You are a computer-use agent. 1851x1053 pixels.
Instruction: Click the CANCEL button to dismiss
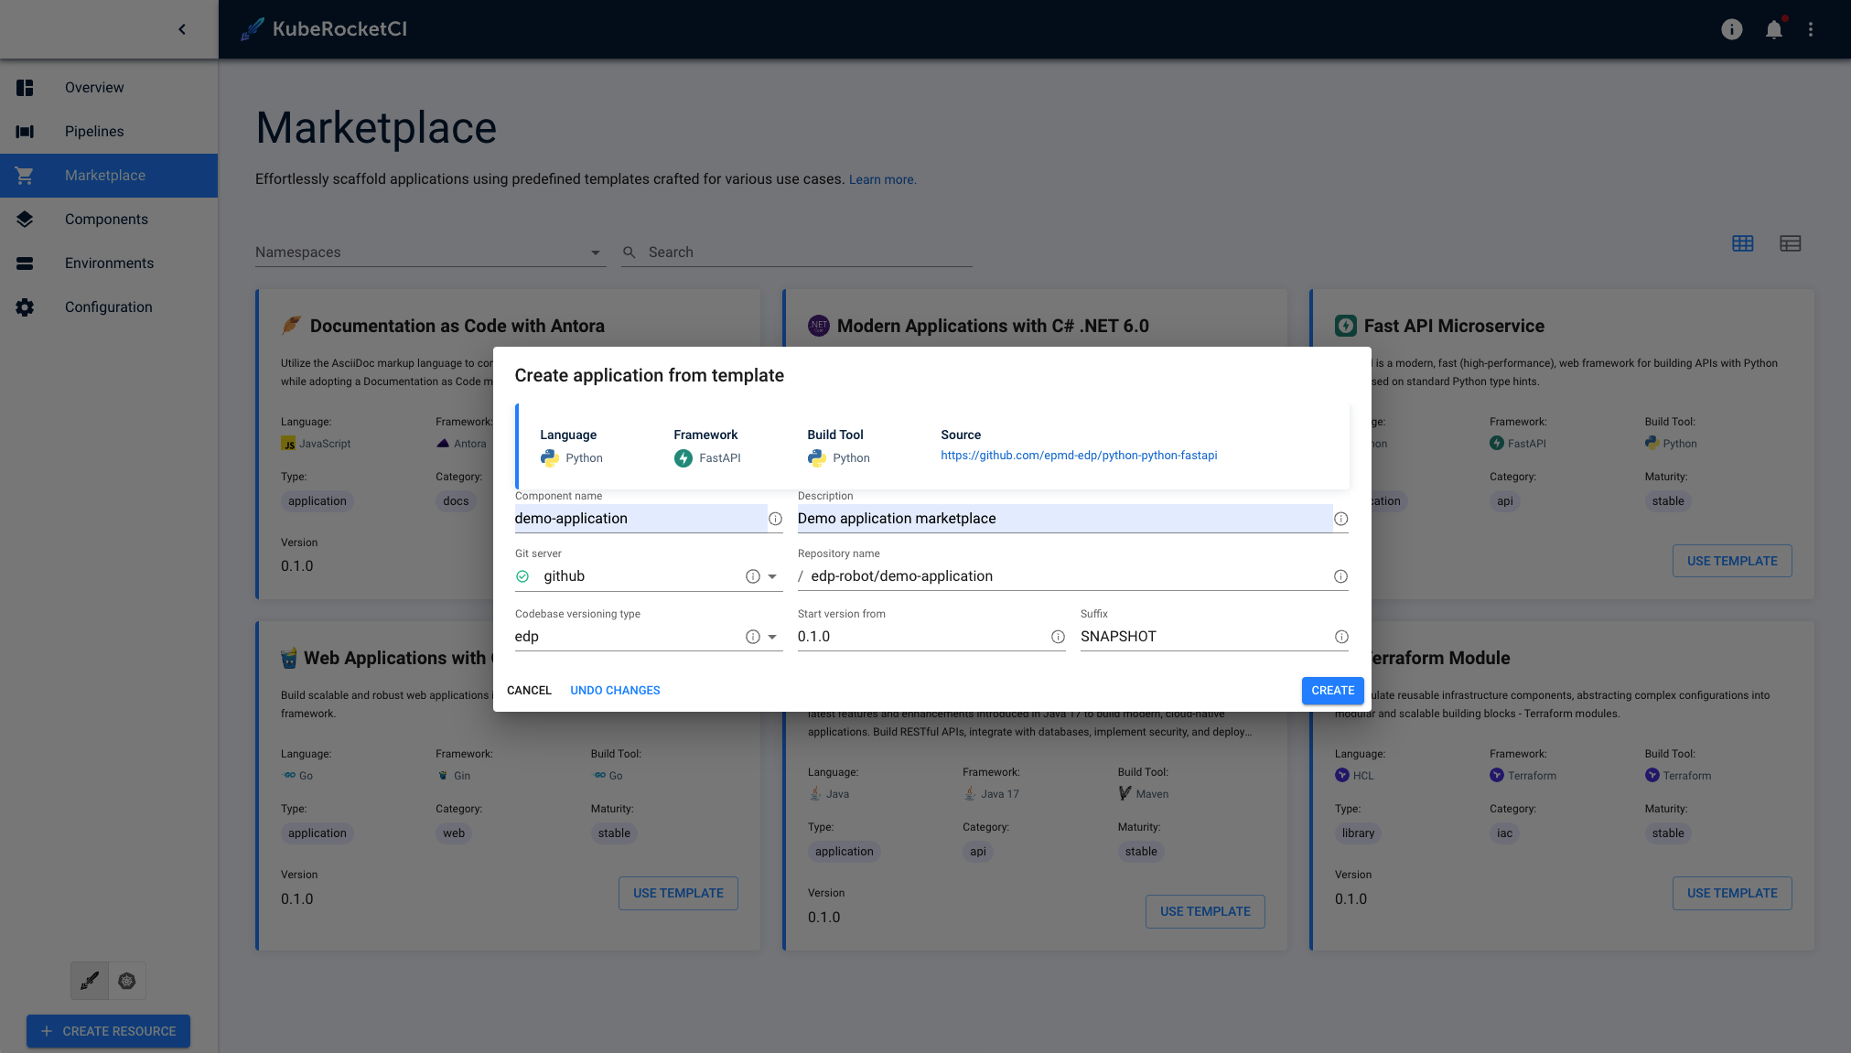(x=529, y=689)
